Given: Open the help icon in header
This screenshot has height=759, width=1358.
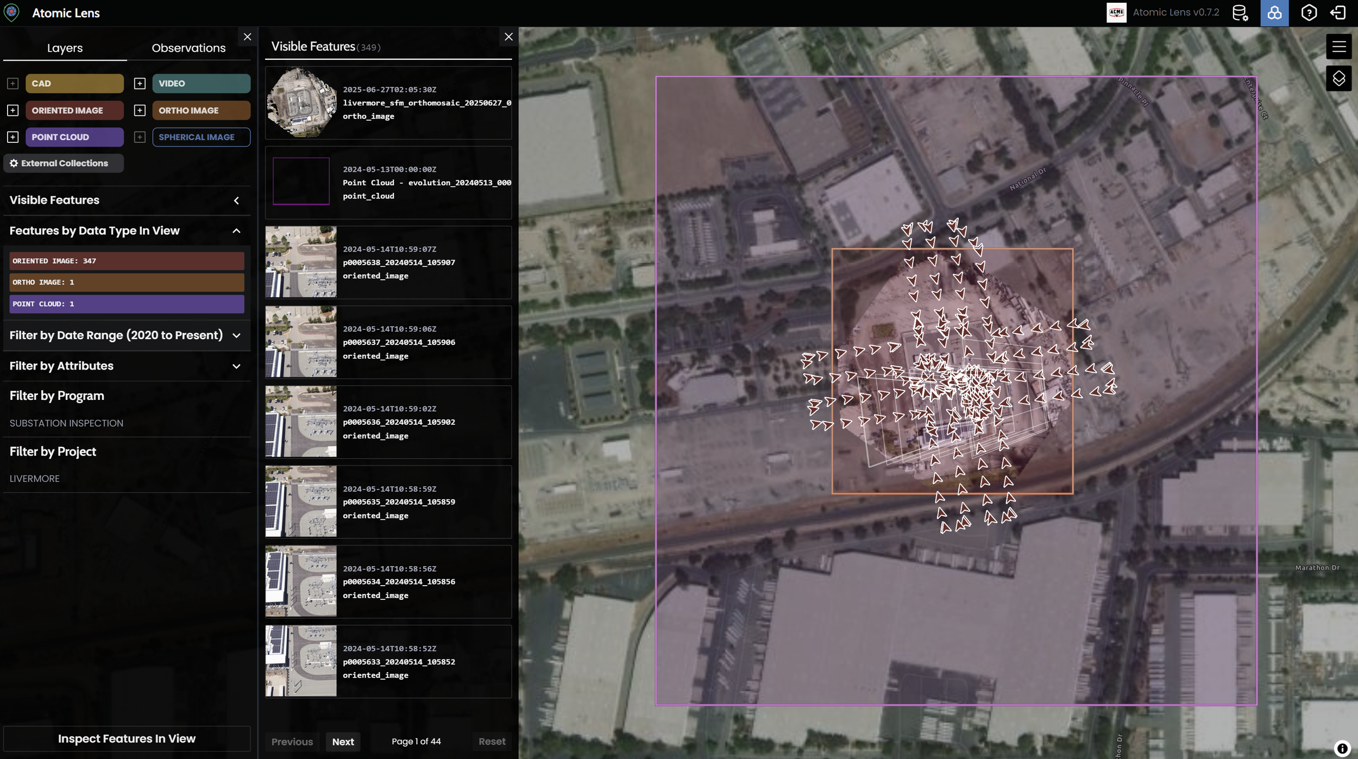Looking at the screenshot, I should pos(1309,12).
